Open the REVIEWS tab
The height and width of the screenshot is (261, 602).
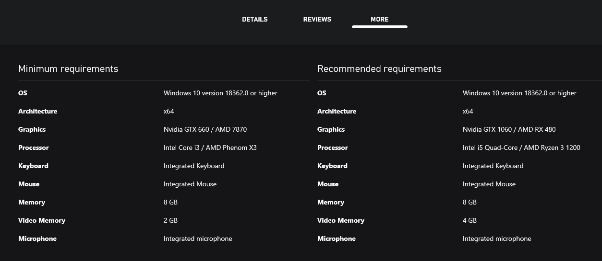click(x=317, y=19)
